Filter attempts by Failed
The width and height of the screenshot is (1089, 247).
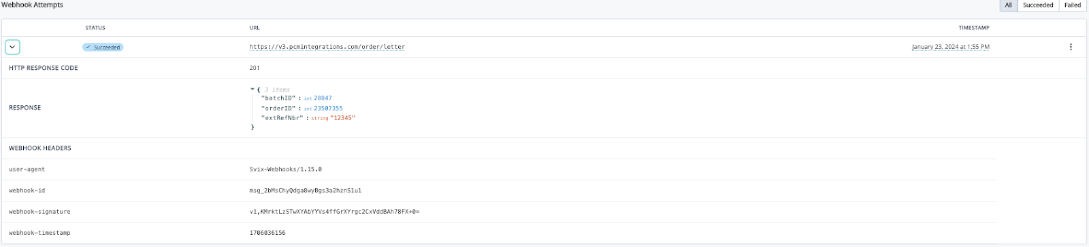tap(1073, 5)
